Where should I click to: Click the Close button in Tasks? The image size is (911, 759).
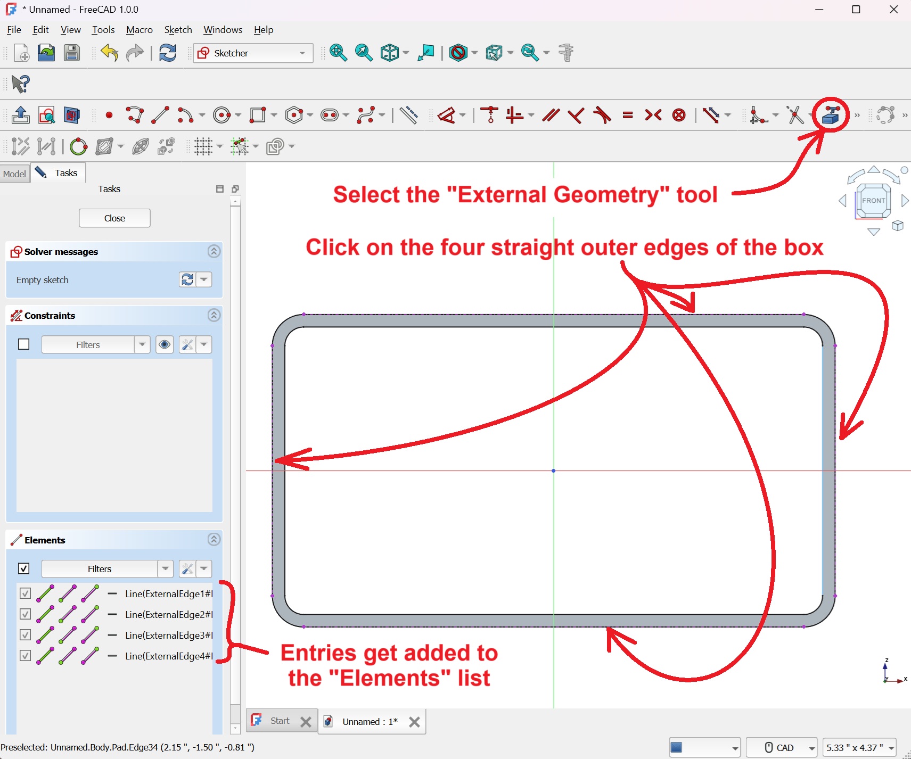coord(114,218)
